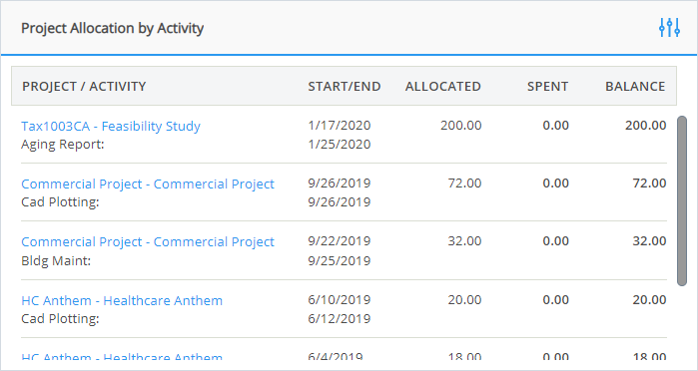The width and height of the screenshot is (698, 371).
Task: Click the spent value 0.00 in Tax1003CA row
Action: coord(555,126)
